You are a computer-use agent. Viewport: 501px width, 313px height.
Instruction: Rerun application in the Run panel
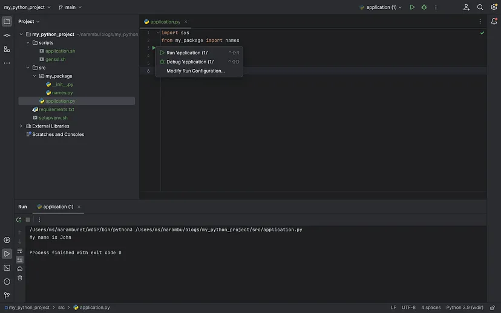[19, 219]
